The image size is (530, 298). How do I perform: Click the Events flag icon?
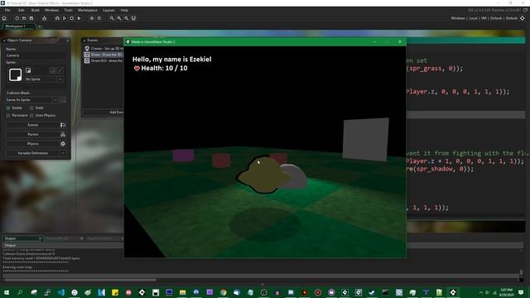point(63,125)
